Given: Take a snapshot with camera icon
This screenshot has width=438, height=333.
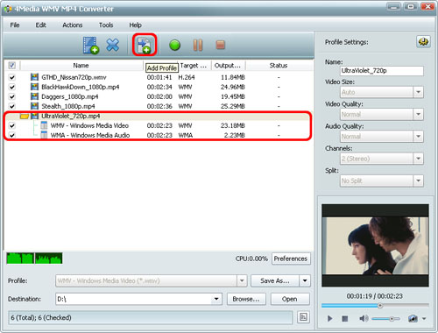Looking at the screenshot, I should tap(413, 318).
